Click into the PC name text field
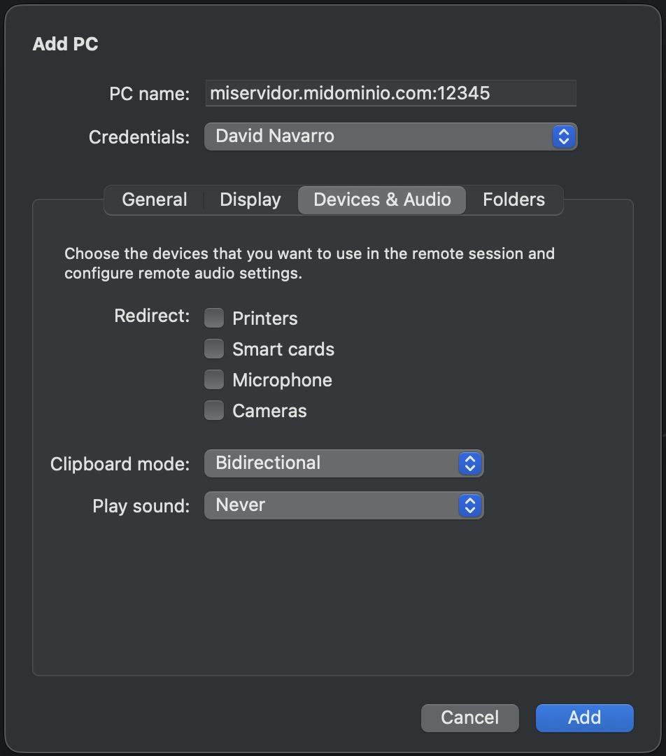This screenshot has width=666, height=756. coord(390,93)
